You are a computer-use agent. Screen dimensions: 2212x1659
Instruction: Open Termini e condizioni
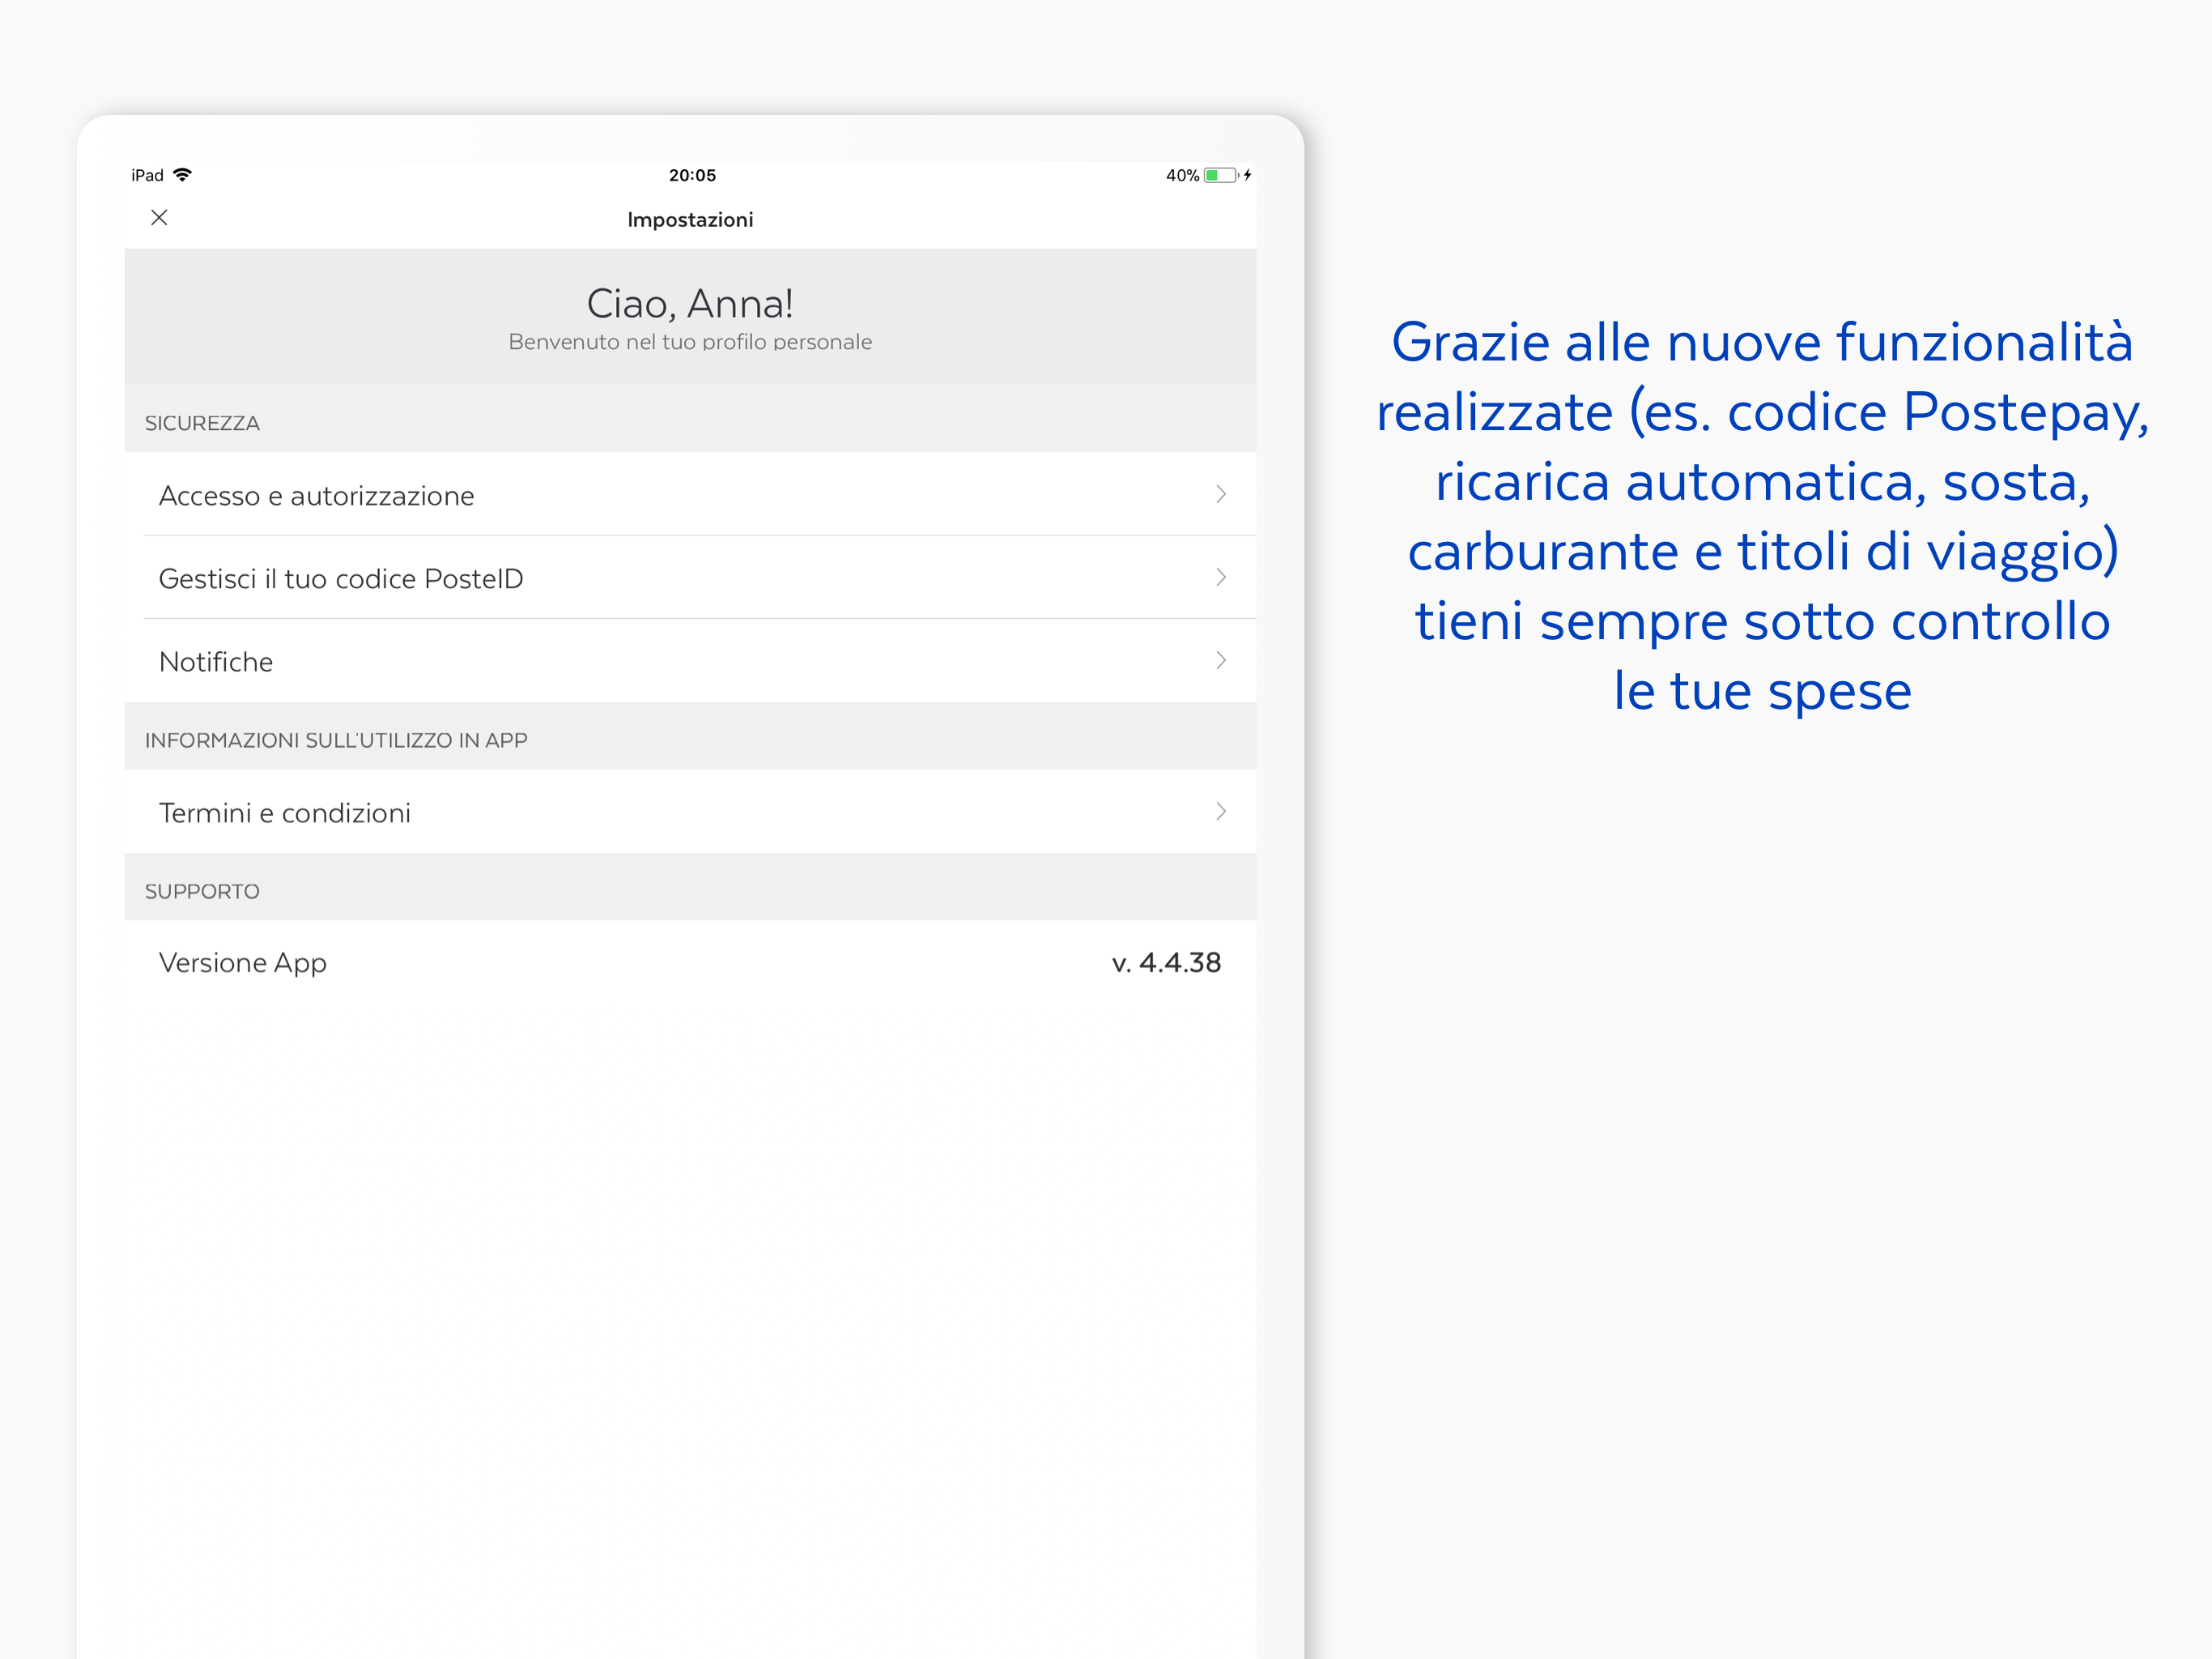pos(285,812)
